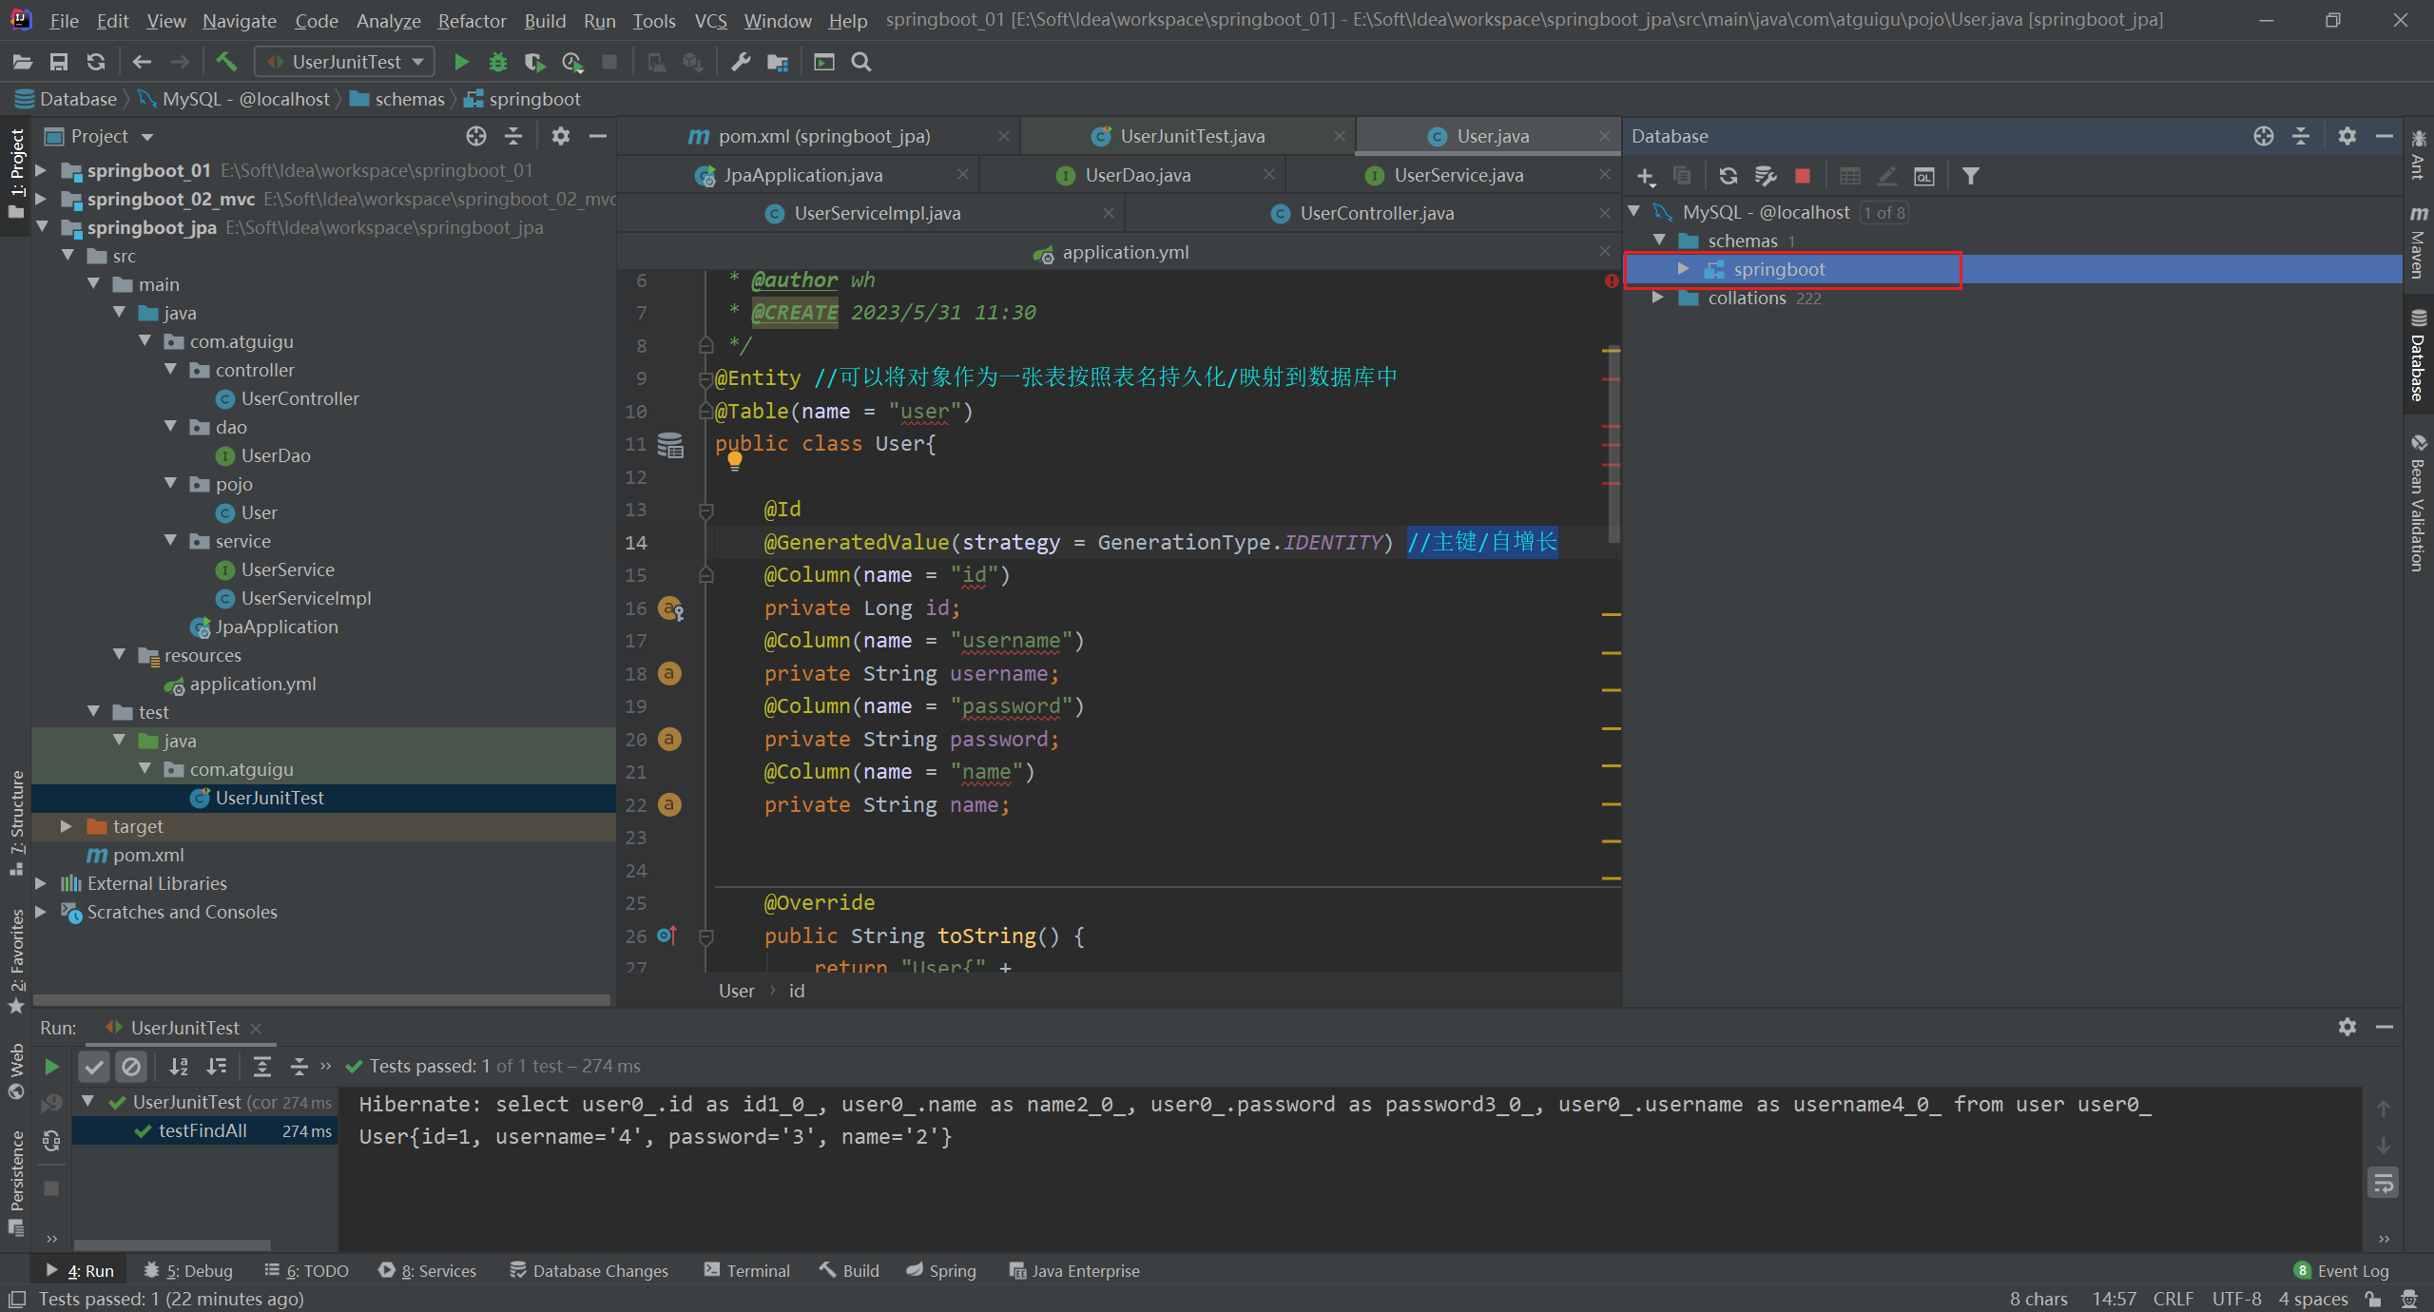Click the Synchronize icon in main toolbar

coord(95,62)
